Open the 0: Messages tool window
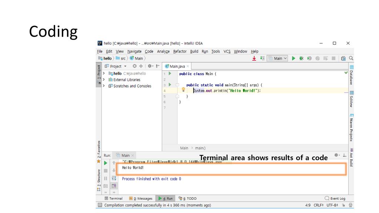 click(141, 198)
